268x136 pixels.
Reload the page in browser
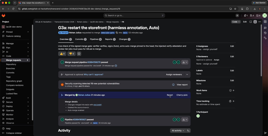click(13, 9)
